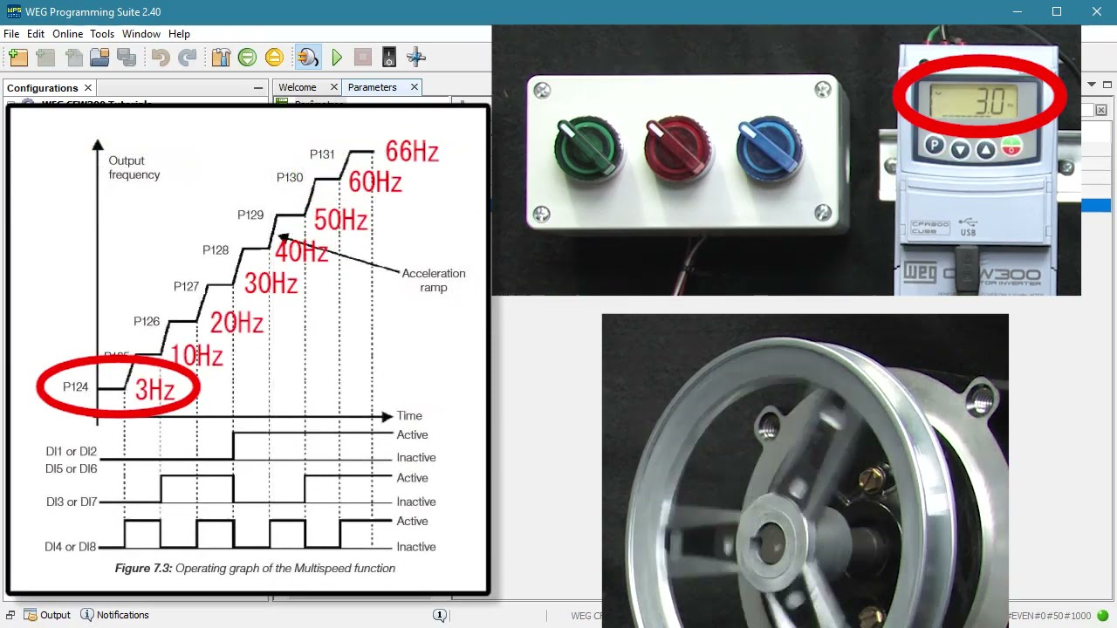Click the greyed-out save all icon
The width and height of the screenshot is (1117, 628).
(x=127, y=58)
